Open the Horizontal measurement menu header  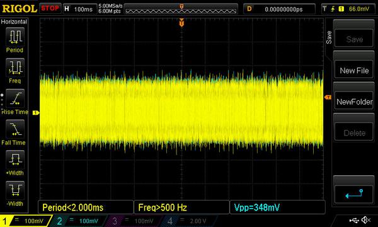(x=14, y=21)
